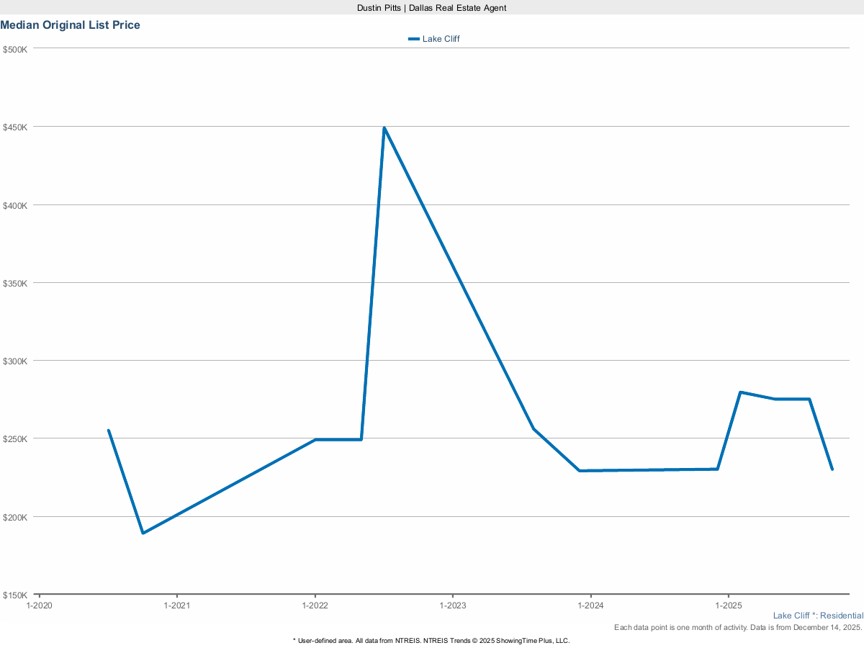Click the $500K y-axis label
Image resolution: width=864 pixels, height=648 pixels.
pos(15,50)
